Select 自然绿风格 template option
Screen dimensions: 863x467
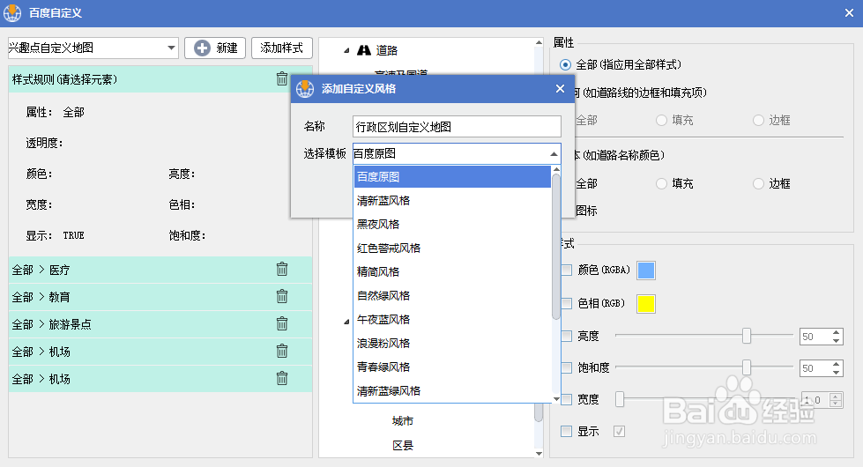click(x=452, y=296)
